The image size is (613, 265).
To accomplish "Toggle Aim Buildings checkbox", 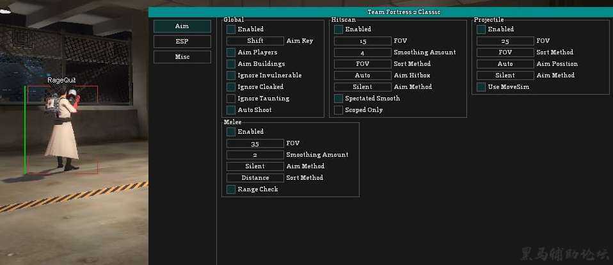I will click(x=231, y=64).
